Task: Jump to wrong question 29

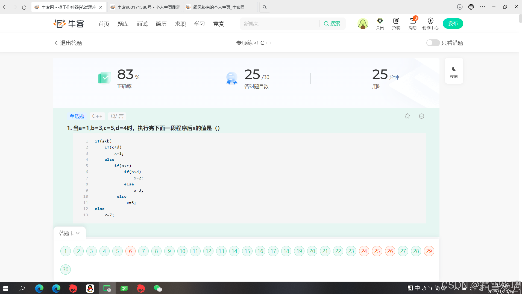Action: tap(429, 251)
